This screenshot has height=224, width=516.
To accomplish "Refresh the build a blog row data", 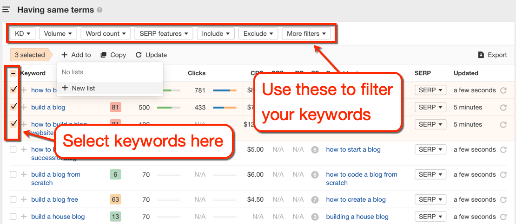I will point(503,108).
